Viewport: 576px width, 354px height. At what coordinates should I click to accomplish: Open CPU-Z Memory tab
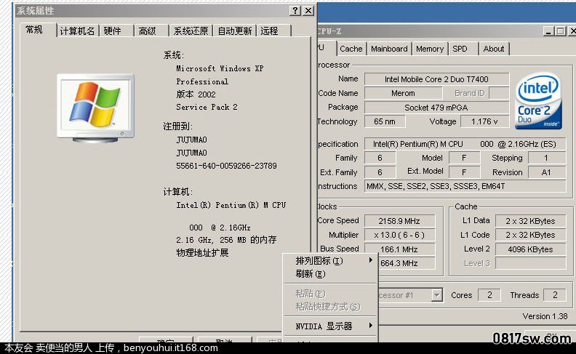(x=430, y=49)
